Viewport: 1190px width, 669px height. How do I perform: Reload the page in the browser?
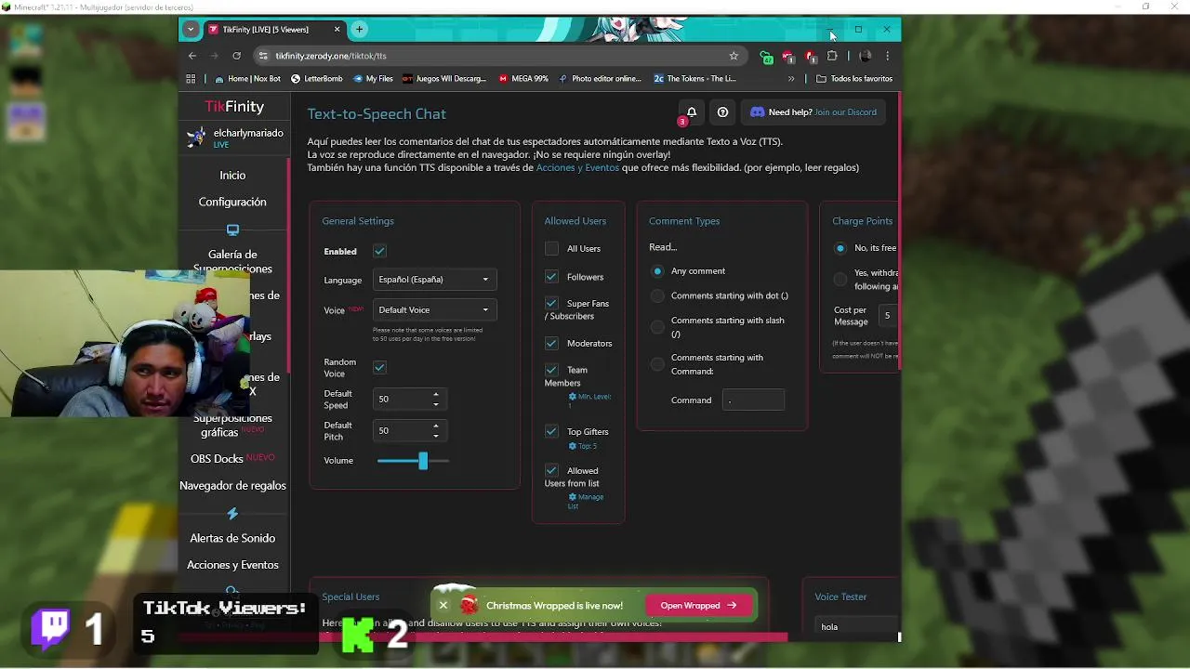[236, 56]
